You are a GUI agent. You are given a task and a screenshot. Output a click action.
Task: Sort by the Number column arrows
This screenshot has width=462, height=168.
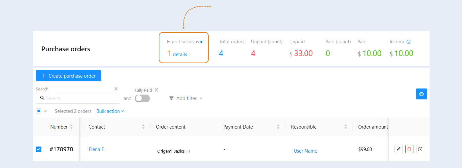(71, 127)
